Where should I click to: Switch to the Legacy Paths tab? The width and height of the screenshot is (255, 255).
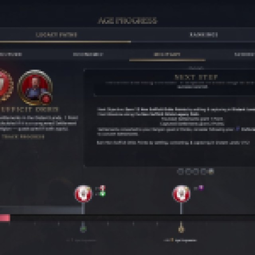[56, 35]
